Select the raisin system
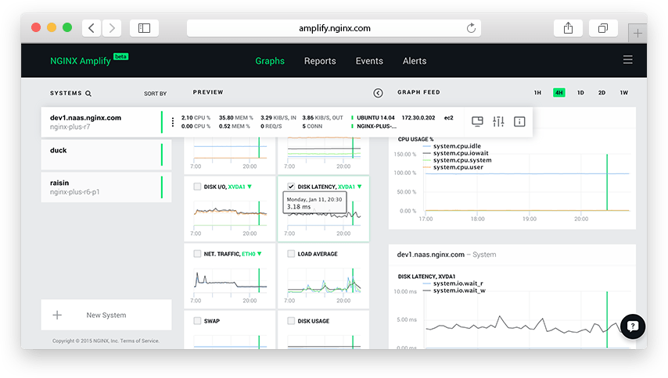The width and height of the screenshot is (668, 378). 106,187
